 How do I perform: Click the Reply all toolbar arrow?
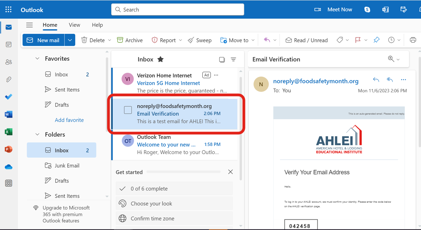267,40
